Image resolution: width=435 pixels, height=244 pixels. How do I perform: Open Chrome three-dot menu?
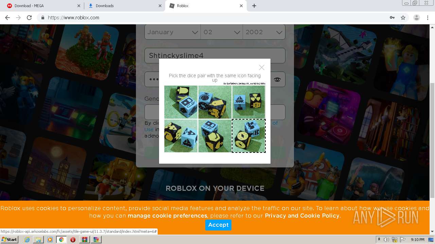coord(428,18)
